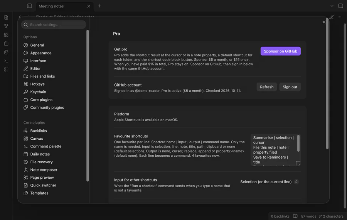Close the Meeting notes tab
The width and height of the screenshot is (347, 220).
point(89,6)
